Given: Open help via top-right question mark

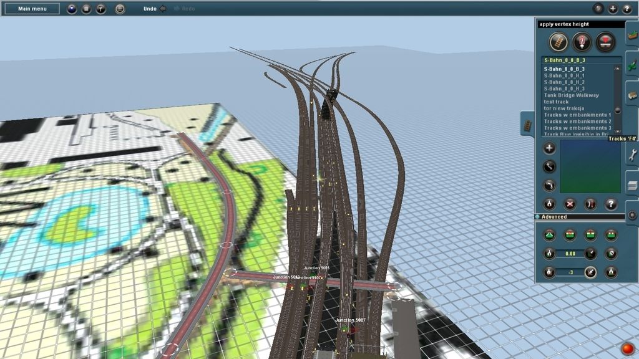Looking at the screenshot, I should [627, 9].
